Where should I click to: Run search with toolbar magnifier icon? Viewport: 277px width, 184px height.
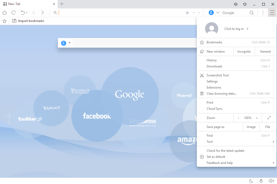252,13
